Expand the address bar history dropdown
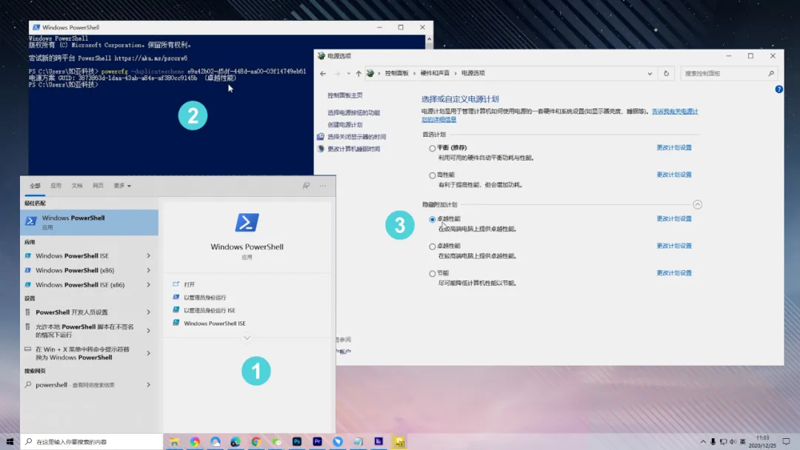 click(650, 73)
